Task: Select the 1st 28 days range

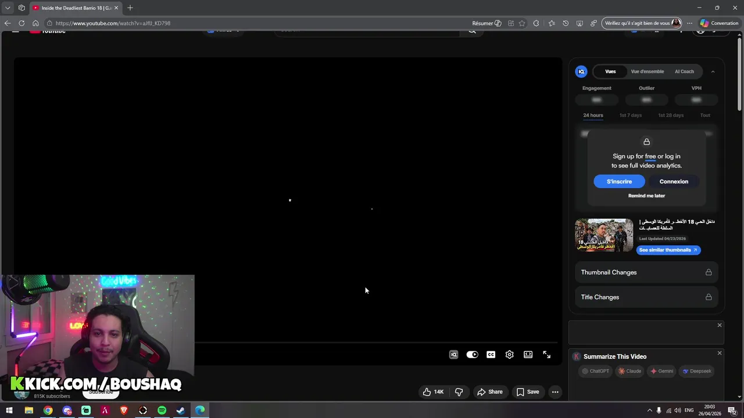Action: point(671,116)
